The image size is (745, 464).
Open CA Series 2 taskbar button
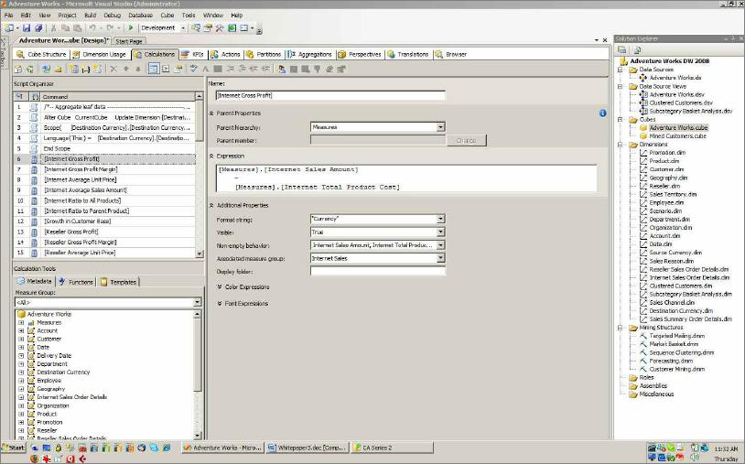(392, 448)
